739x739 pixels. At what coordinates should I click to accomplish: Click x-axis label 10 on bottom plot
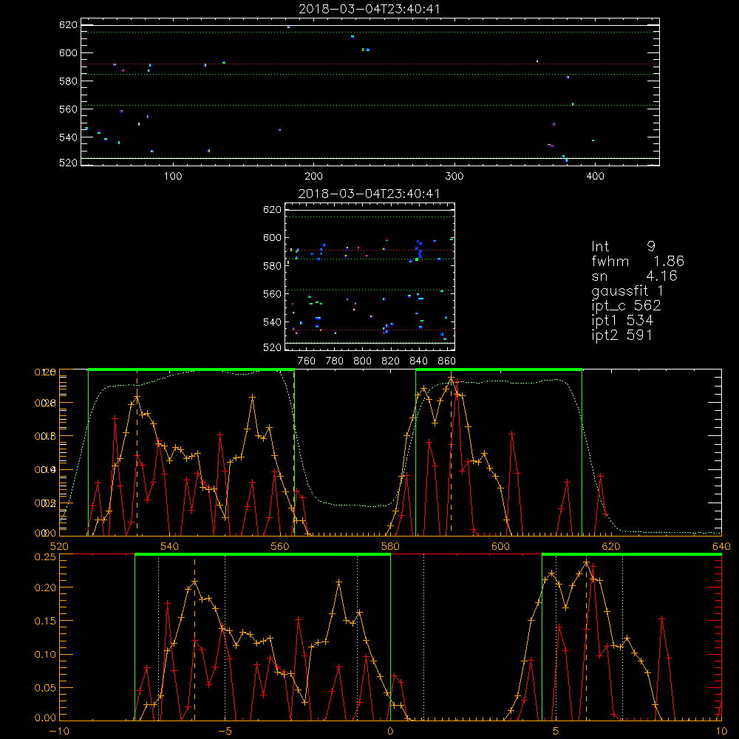[x=721, y=732]
